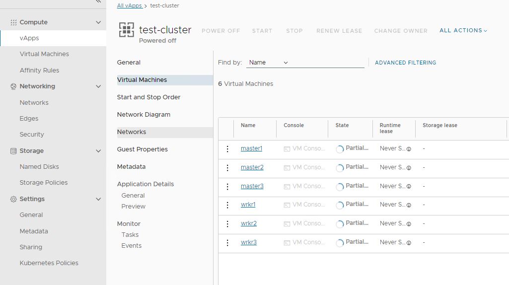Open Kubernetes Policies in sidebar
Viewport: 509px width, 285px height.
(49, 263)
